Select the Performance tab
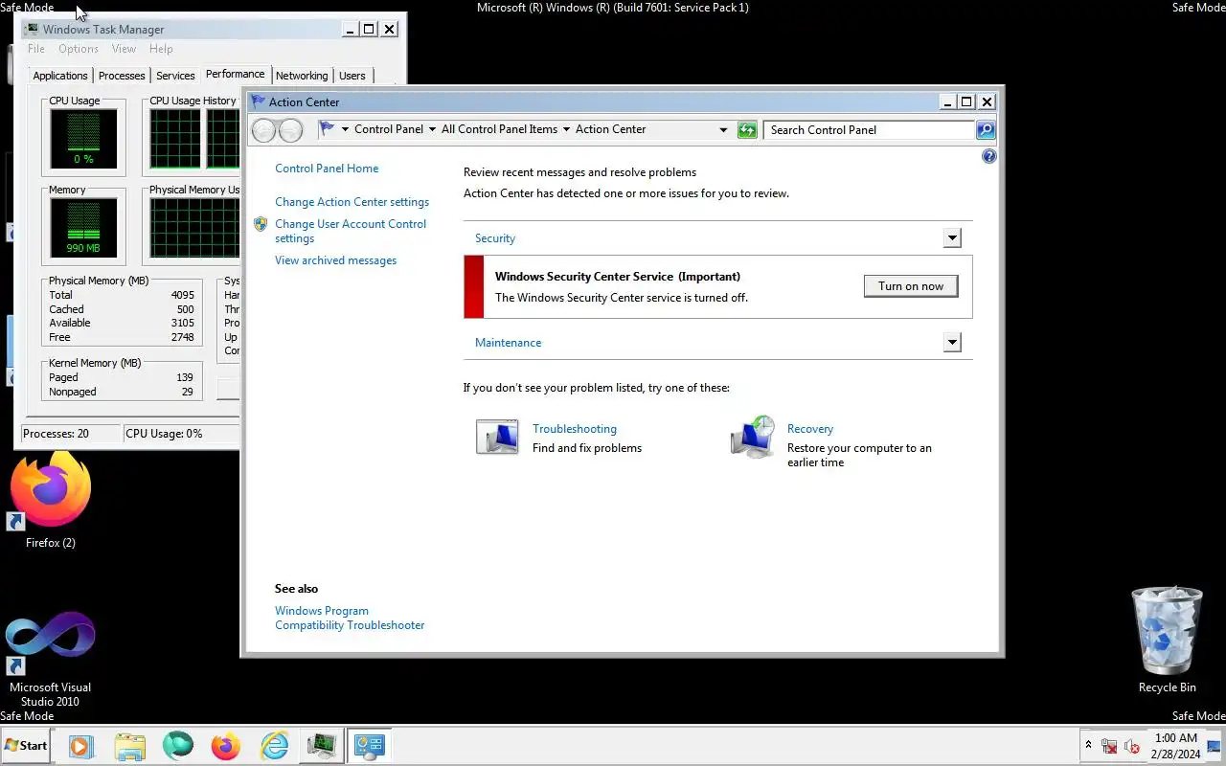 [236, 74]
